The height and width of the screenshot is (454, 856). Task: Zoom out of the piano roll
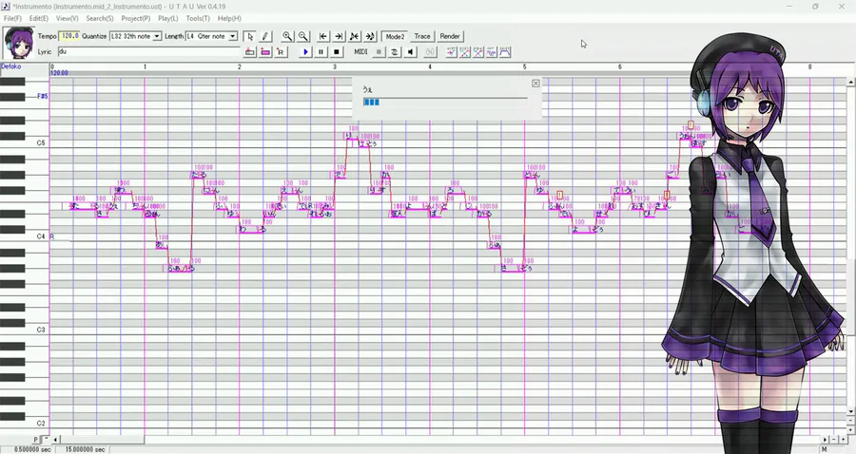pyautogui.click(x=303, y=36)
